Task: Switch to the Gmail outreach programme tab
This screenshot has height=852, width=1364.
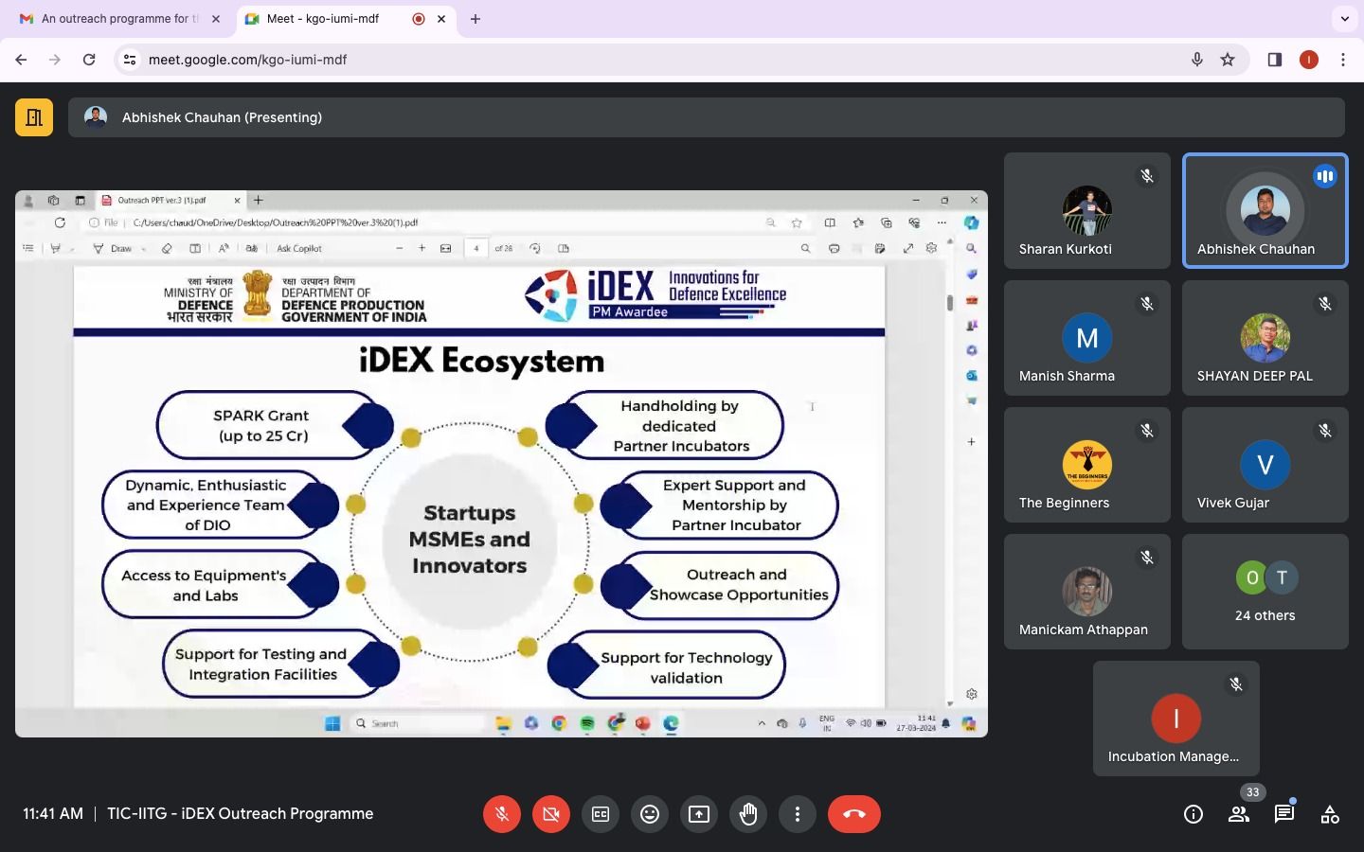Action: pos(118,19)
